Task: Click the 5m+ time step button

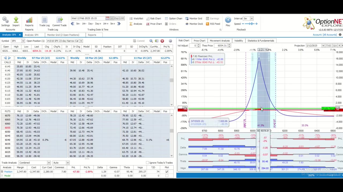Action: point(113,24)
